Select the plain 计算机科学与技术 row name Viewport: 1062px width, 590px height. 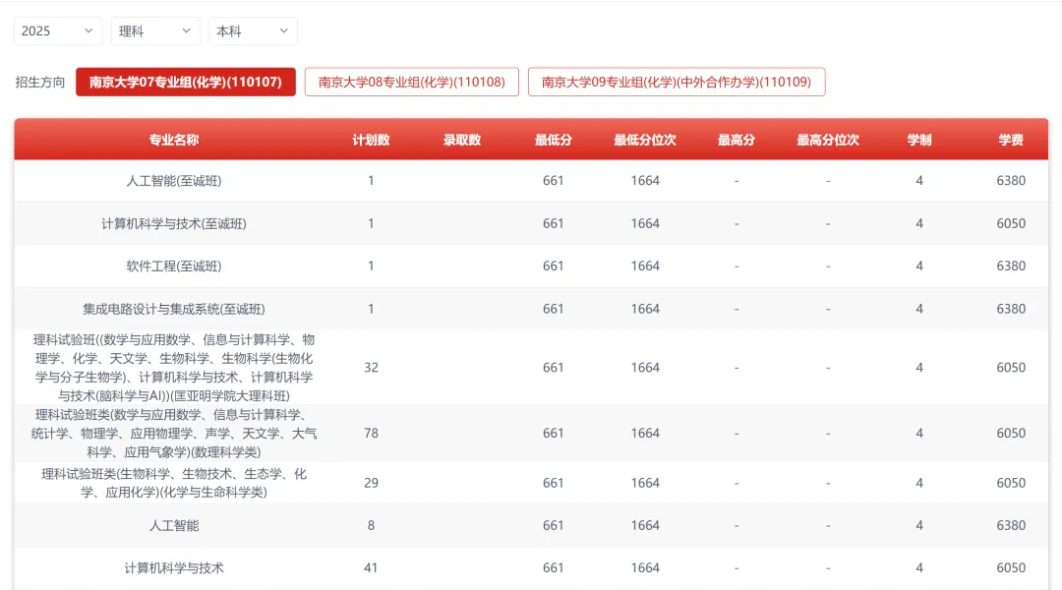pos(174,568)
